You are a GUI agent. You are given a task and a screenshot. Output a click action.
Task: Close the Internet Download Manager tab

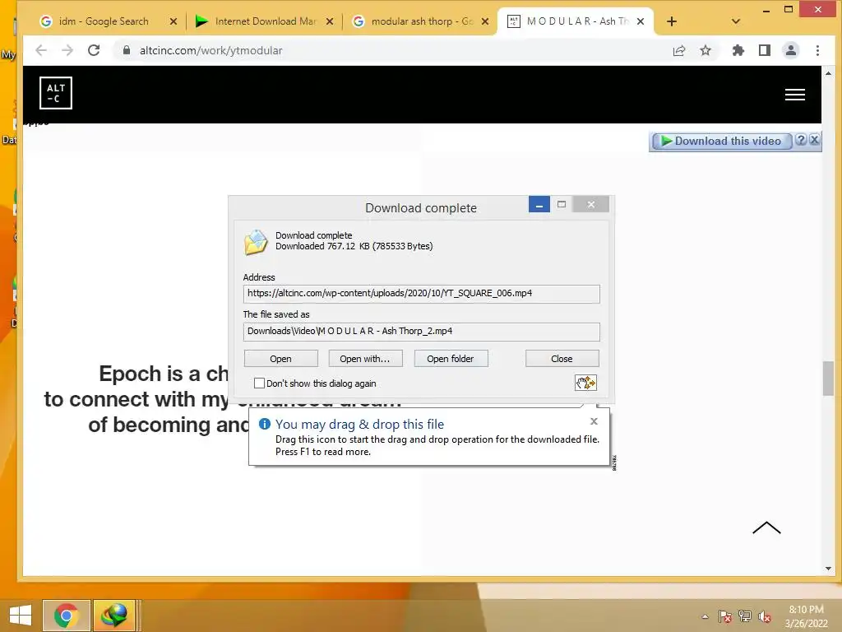330,21
